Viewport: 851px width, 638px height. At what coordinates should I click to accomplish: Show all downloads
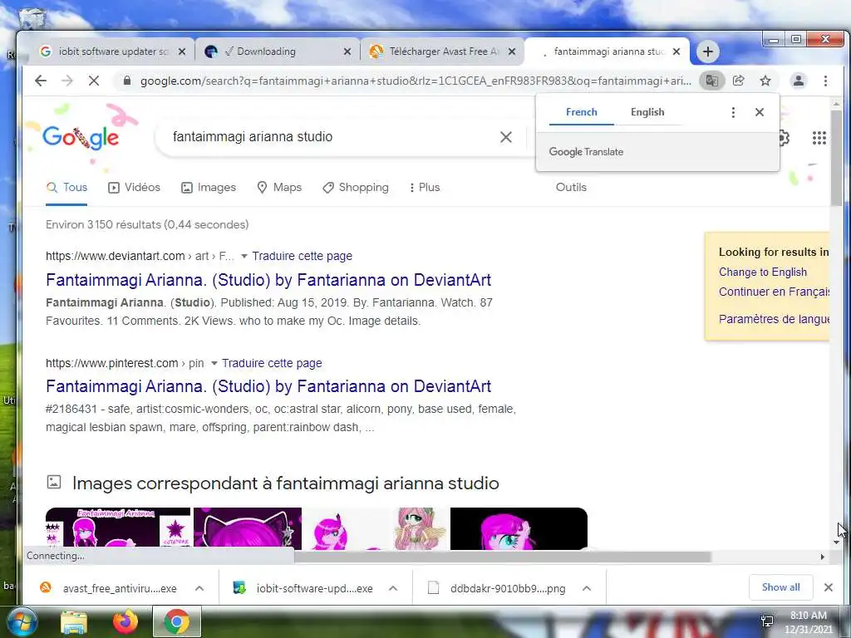coord(780,587)
